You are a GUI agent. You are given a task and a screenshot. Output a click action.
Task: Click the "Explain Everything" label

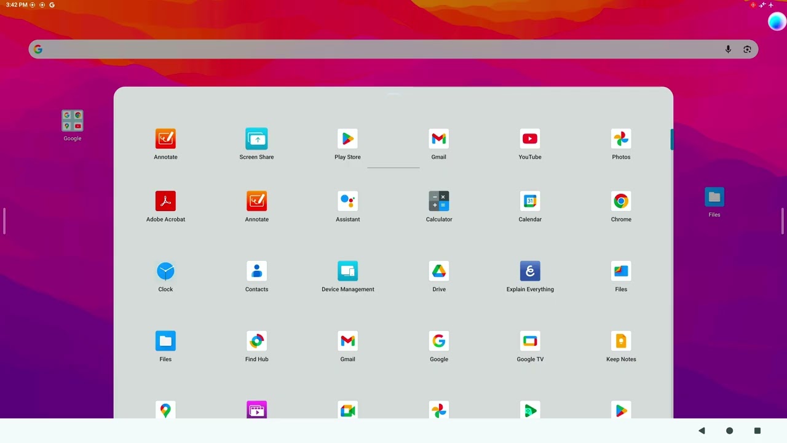point(529,289)
